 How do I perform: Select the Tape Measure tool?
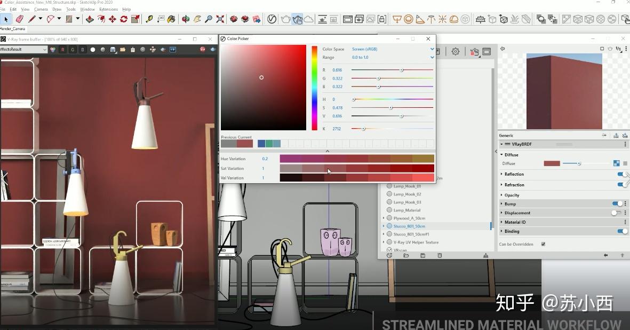pos(149,19)
